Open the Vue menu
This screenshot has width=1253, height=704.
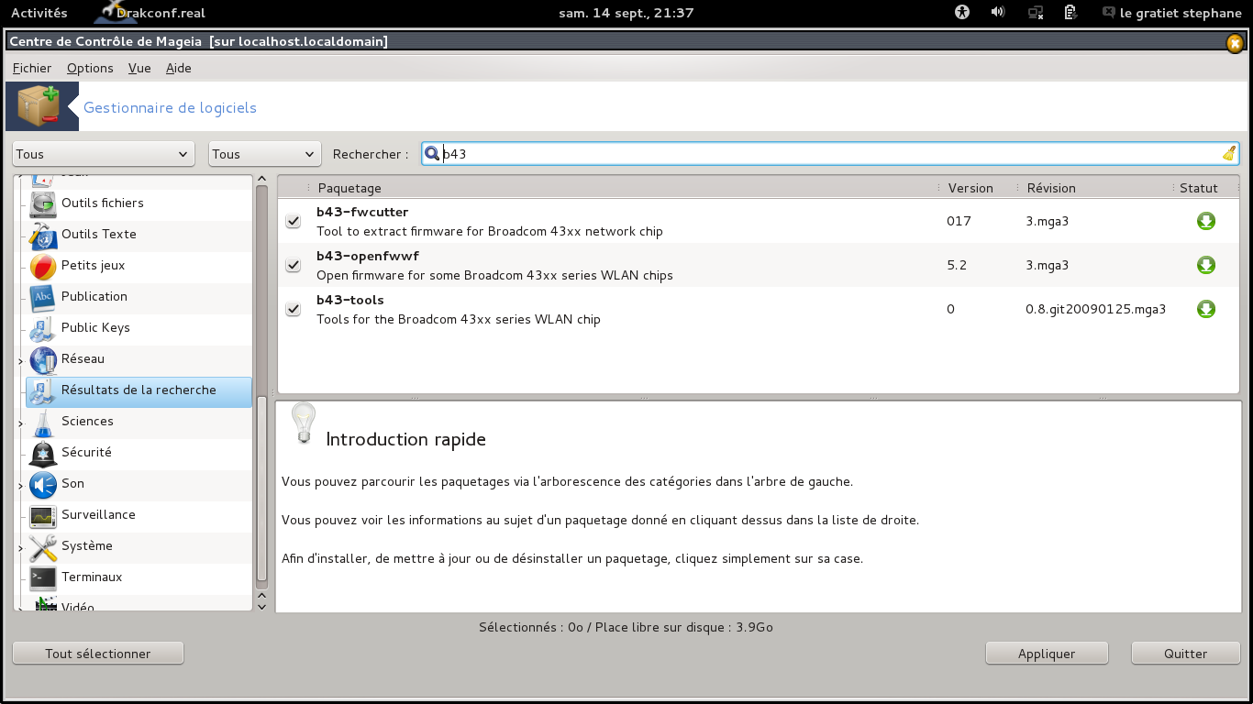click(x=139, y=68)
